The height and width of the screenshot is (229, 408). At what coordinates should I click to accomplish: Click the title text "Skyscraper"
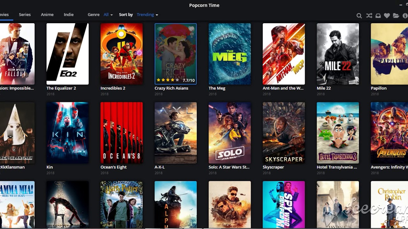click(x=273, y=167)
